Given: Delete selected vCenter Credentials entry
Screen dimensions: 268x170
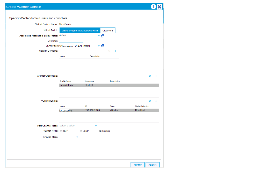Looking at the screenshot, I should (150, 76).
